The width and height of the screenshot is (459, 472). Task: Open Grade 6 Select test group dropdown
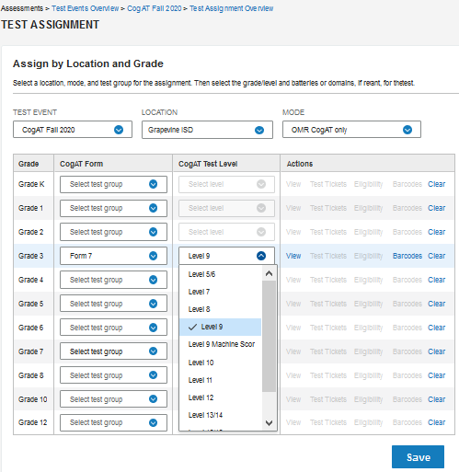coord(113,328)
